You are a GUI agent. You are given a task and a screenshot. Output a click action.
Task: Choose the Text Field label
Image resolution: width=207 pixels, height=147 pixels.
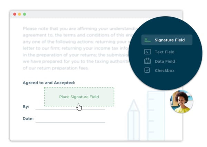coord(164,52)
